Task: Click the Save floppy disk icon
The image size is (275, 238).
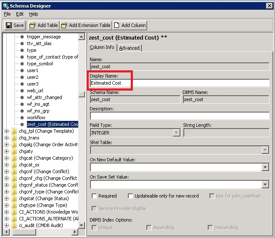Action: click(8, 25)
